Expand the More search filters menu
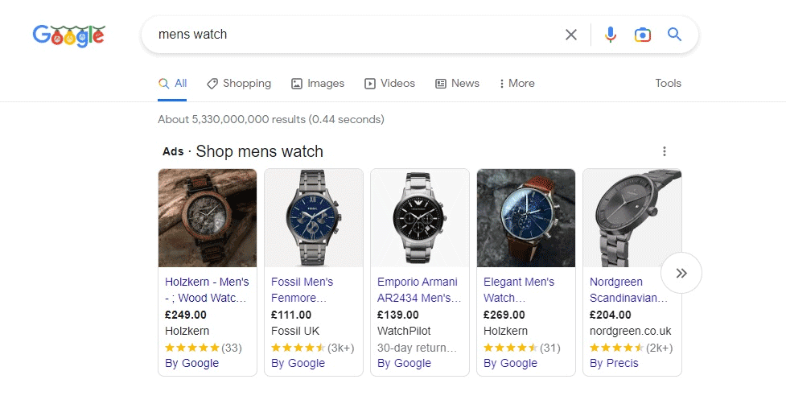 pyautogui.click(x=516, y=84)
